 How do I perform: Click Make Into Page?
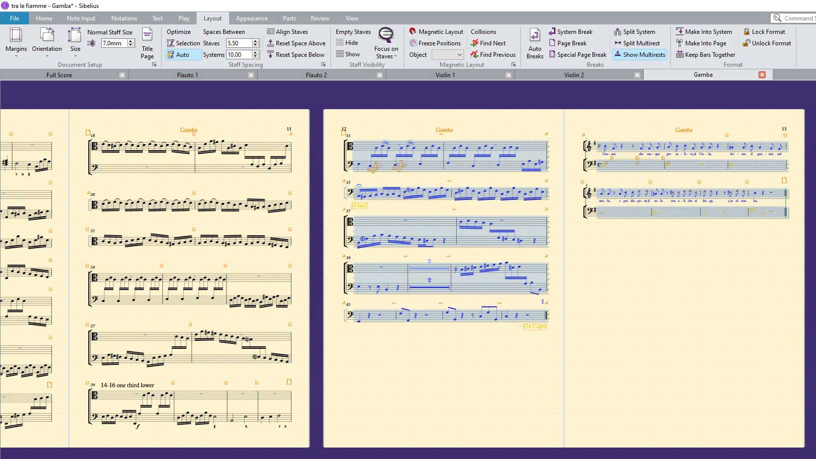point(701,43)
